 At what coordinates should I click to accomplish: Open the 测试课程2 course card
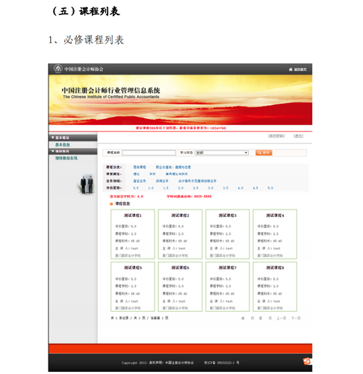point(180,234)
